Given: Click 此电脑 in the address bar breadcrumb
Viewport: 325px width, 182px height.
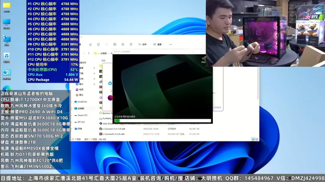Looking at the screenshot, I should (x=104, y=53).
